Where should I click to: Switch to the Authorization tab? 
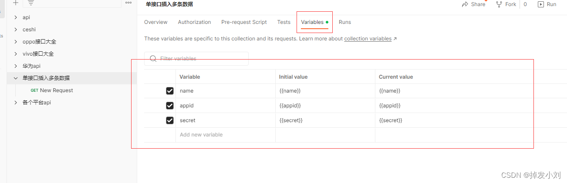(194, 22)
